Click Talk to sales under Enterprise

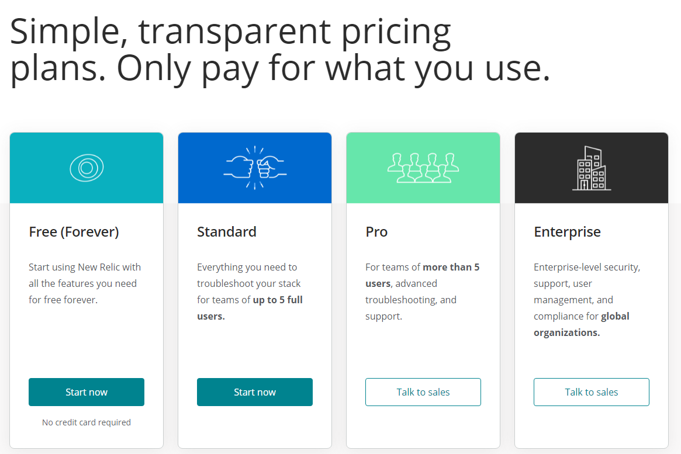pos(591,392)
